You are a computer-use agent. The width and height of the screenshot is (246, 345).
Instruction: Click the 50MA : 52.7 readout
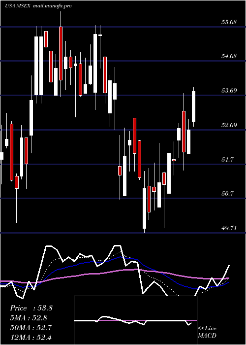[x=31, y=328]
